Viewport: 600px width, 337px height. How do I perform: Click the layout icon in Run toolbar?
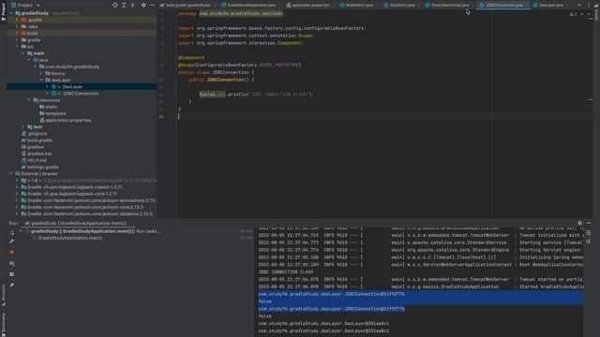point(12,274)
